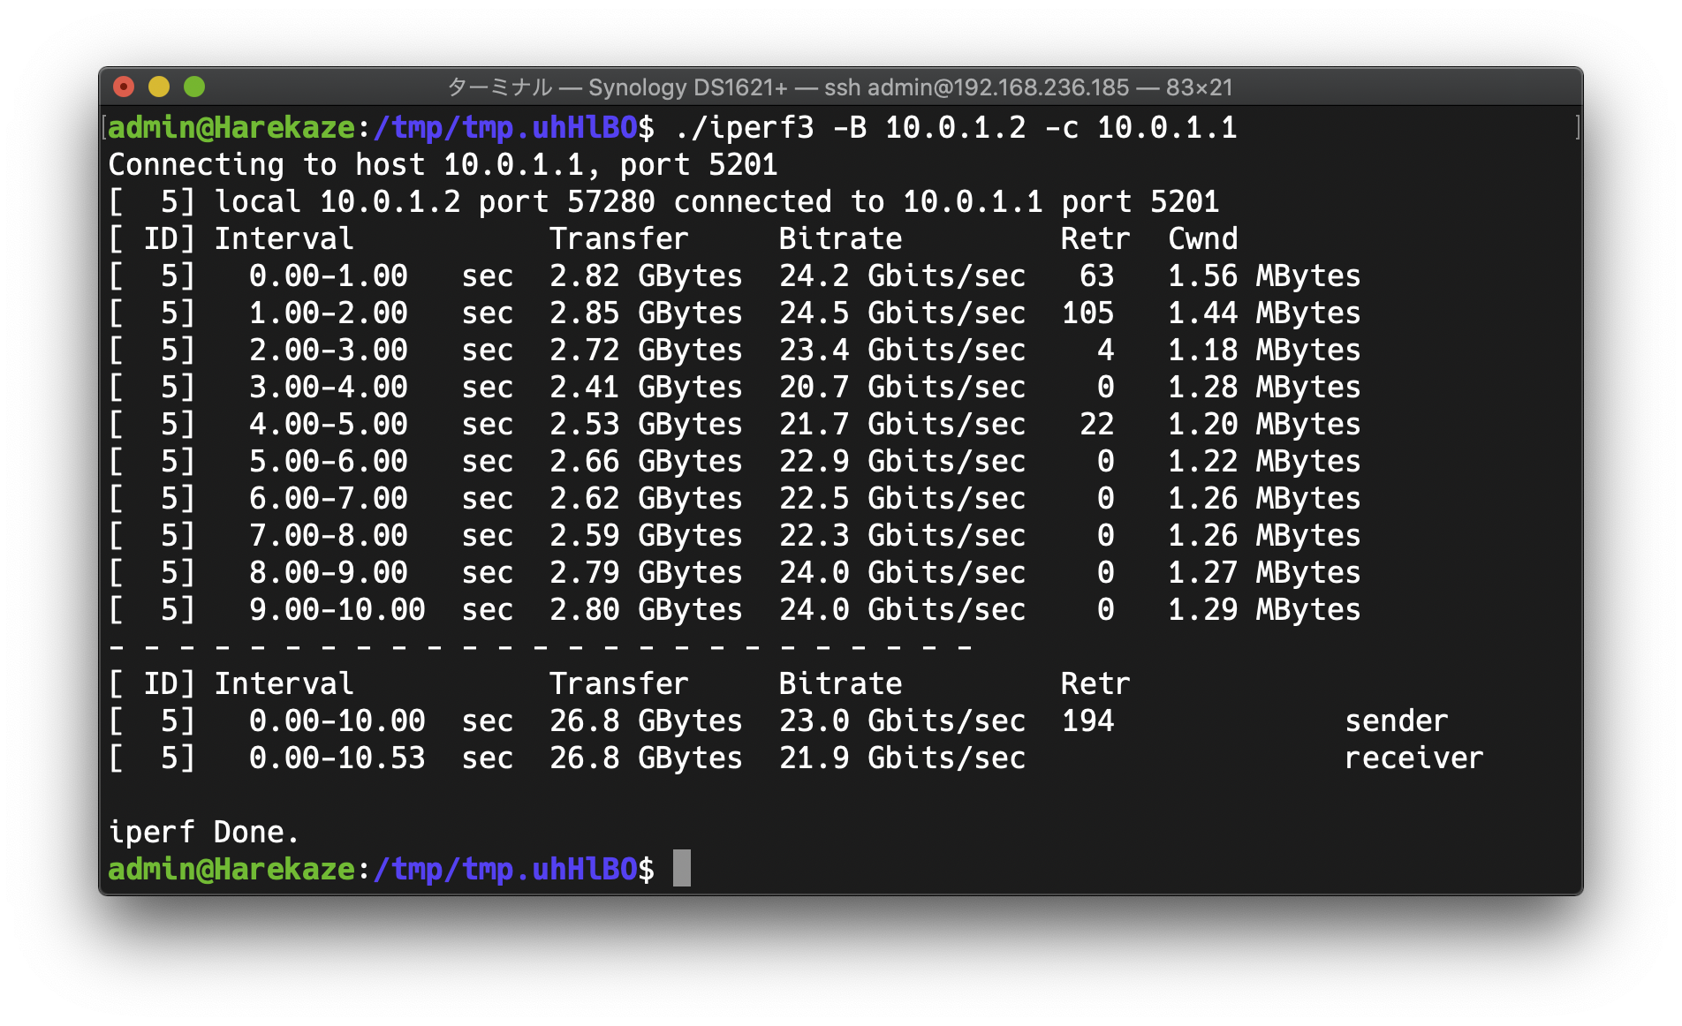The image size is (1682, 1026).
Task: Click the first 'Transfer' column header
Action: click(618, 239)
